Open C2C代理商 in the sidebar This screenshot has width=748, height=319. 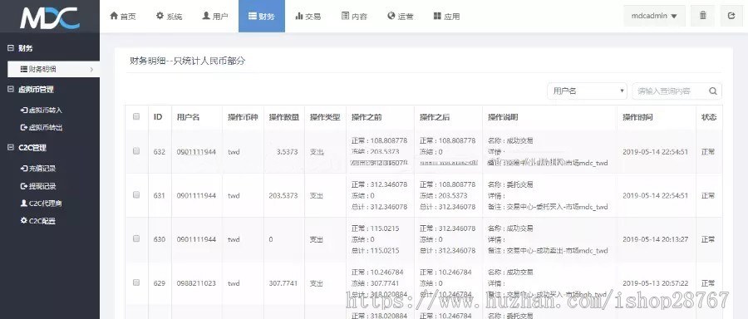(x=42, y=204)
